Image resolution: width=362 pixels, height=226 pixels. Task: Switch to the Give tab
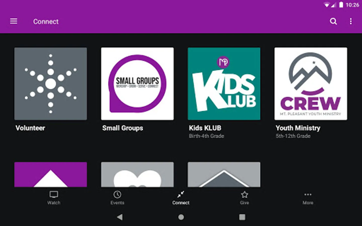coord(244,198)
